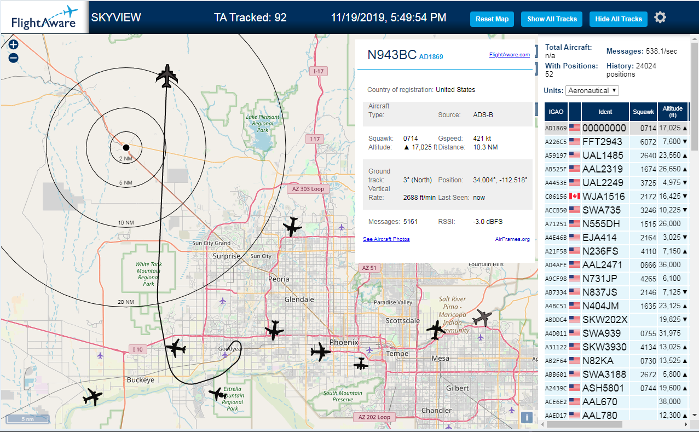Select aircraft above Estrella Mountain Regional Park
The height and width of the screenshot is (432, 699).
[x=218, y=393]
